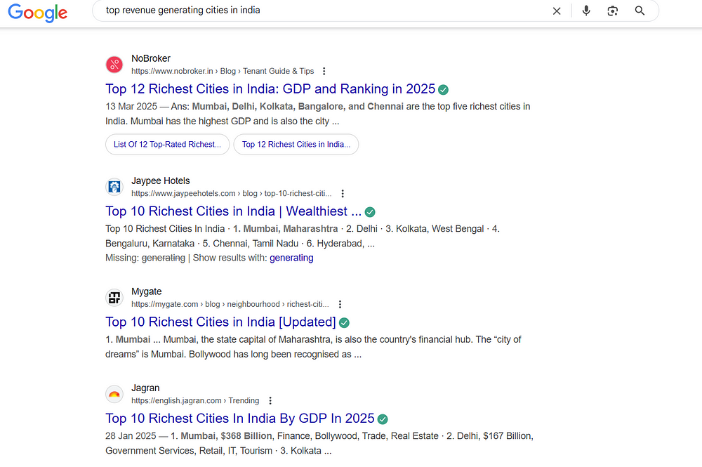Click the Jaypee Hotels favicon
The height and width of the screenshot is (467, 702).
point(114,187)
